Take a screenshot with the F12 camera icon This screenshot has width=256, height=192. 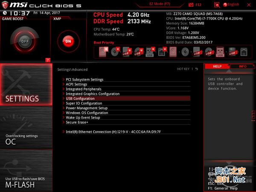(x=191, y=5)
